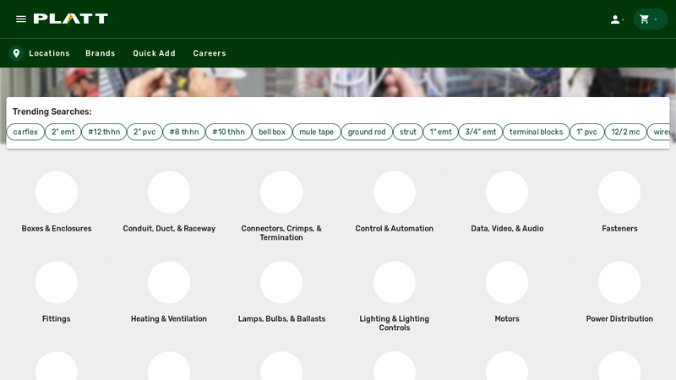The height and width of the screenshot is (380, 676).
Task: Select the carflex trending search chip
Action: tap(25, 132)
